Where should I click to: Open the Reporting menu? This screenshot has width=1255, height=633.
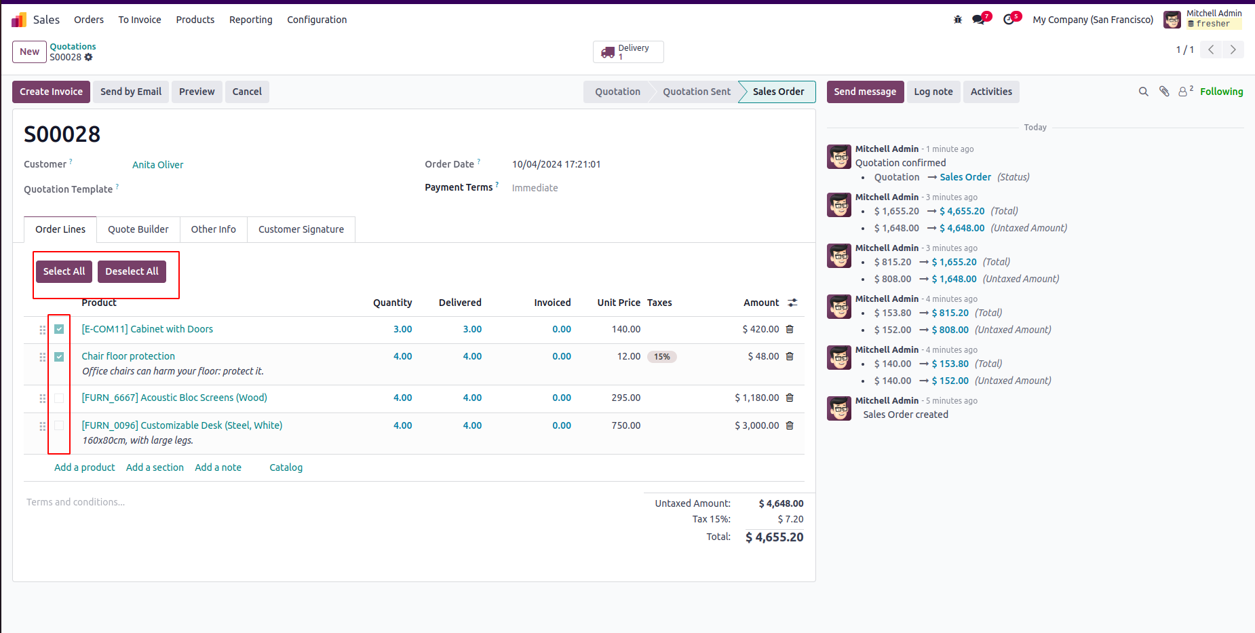tap(251, 20)
